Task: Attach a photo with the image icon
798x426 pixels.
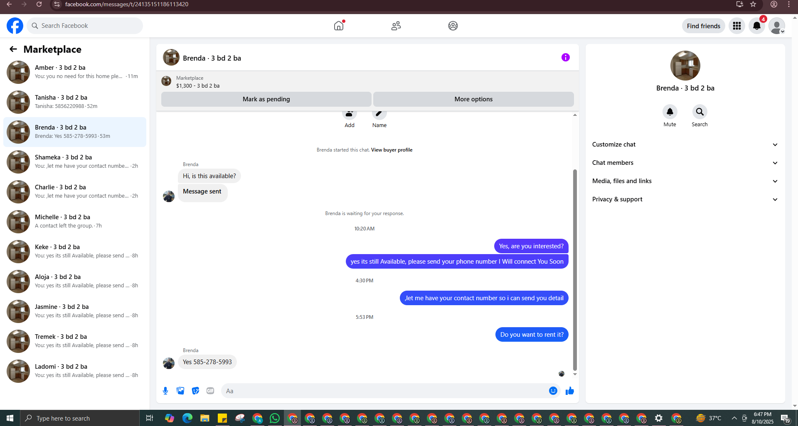Action: point(180,391)
